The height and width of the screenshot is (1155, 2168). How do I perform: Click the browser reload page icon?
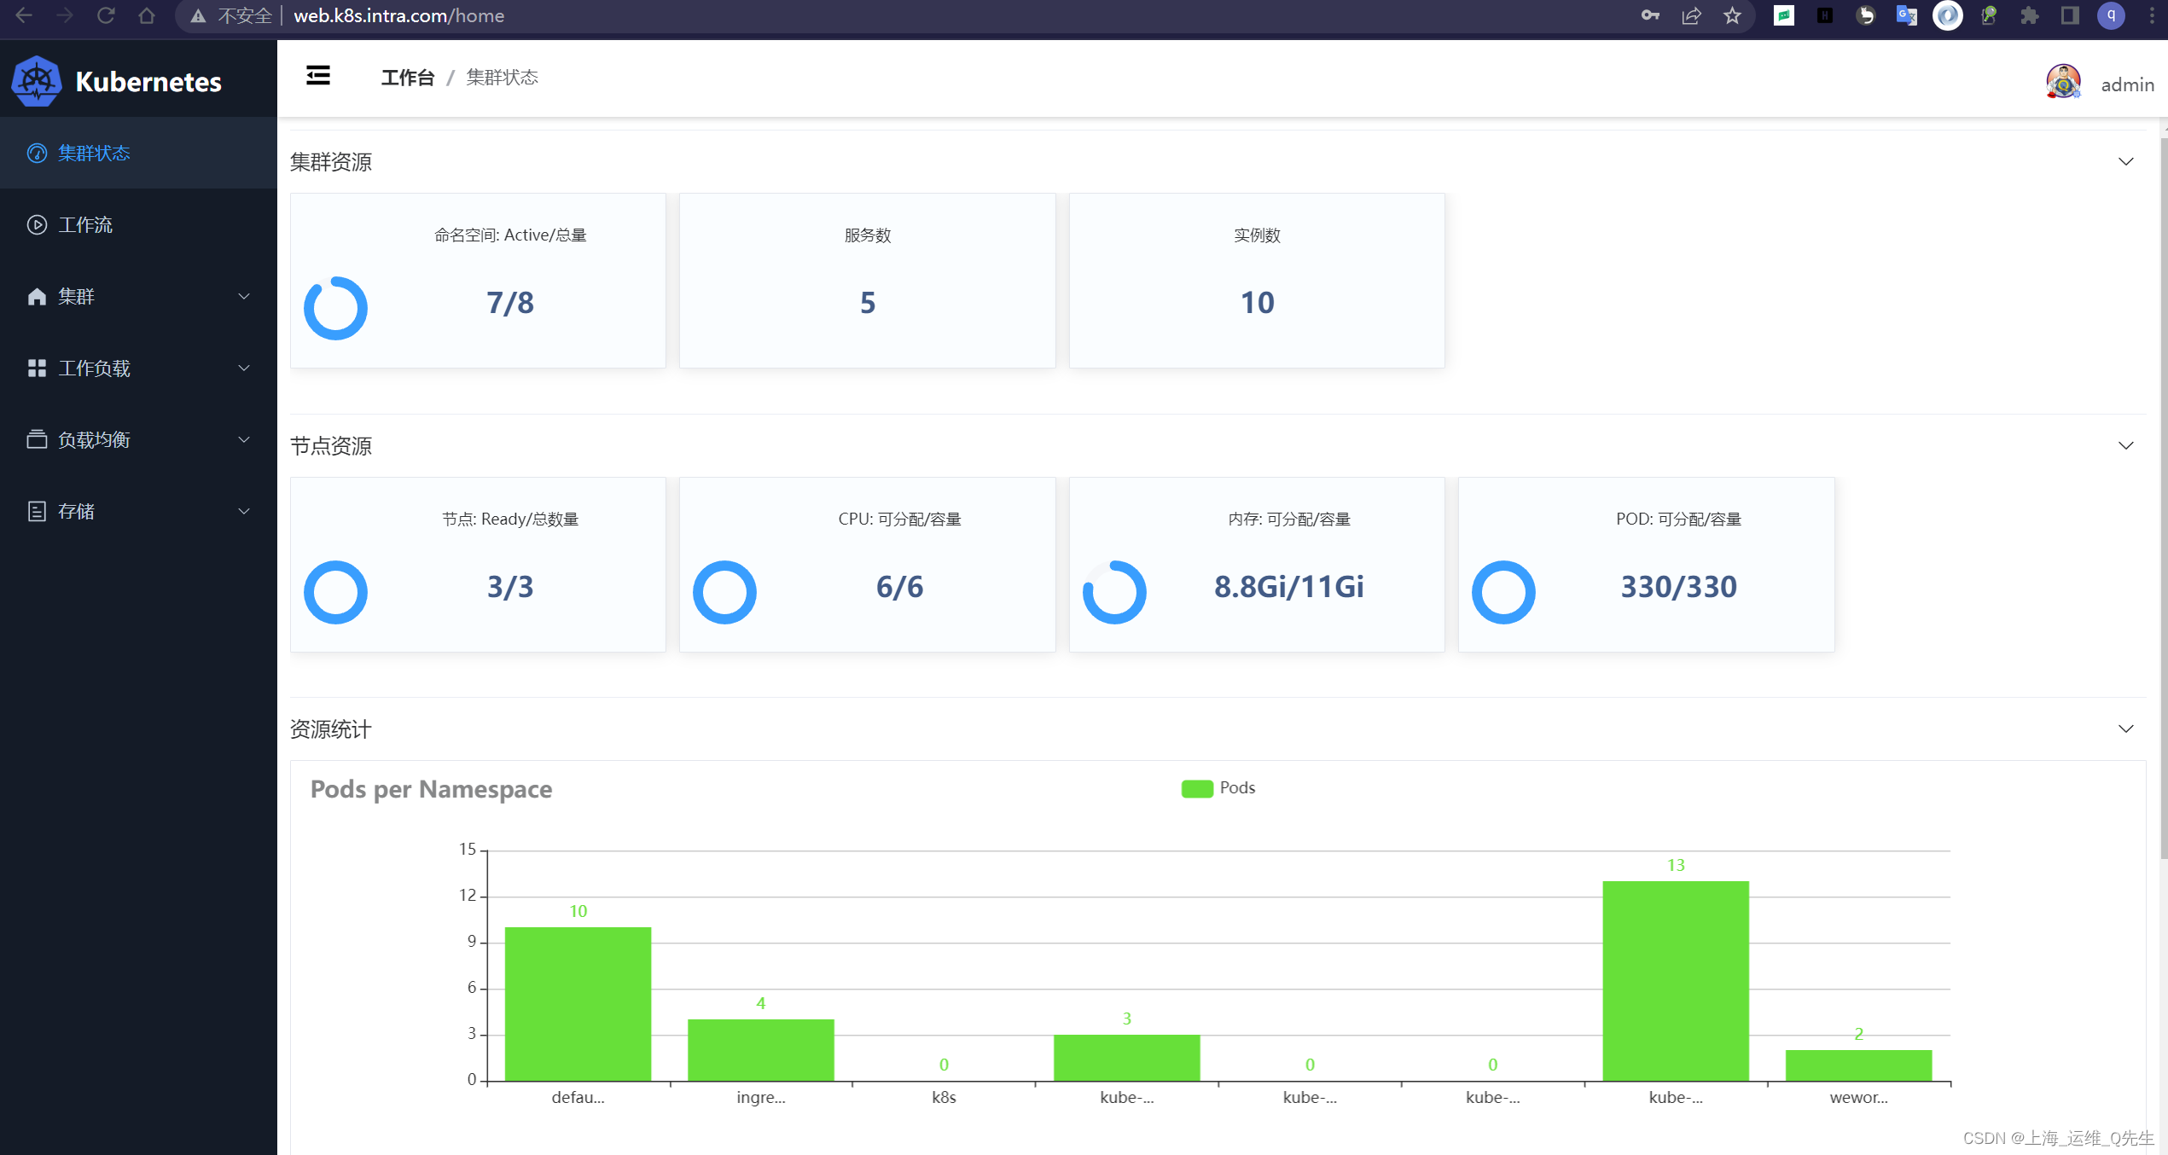(106, 15)
